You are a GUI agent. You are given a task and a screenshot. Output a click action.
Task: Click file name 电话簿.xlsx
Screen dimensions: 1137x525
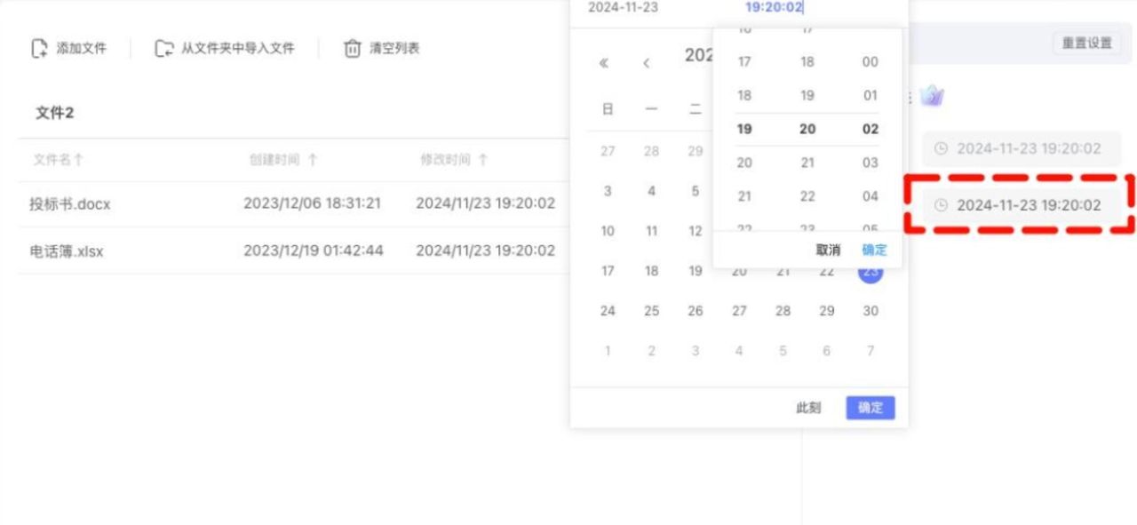click(67, 251)
